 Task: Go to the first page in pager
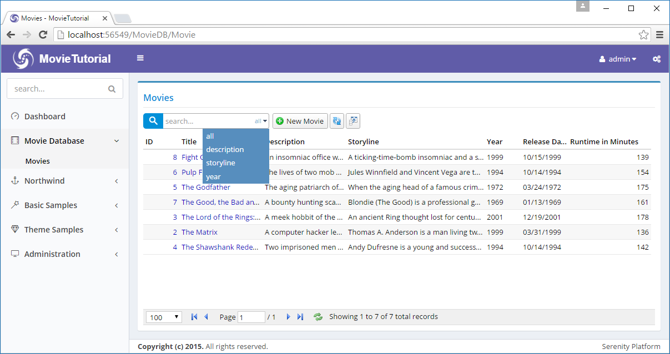tap(194, 317)
